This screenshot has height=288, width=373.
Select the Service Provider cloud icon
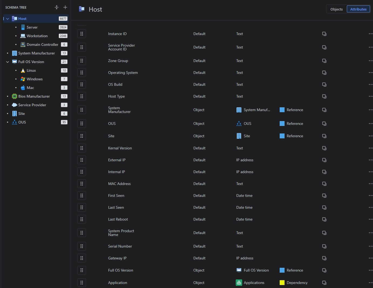pyautogui.click(x=14, y=105)
